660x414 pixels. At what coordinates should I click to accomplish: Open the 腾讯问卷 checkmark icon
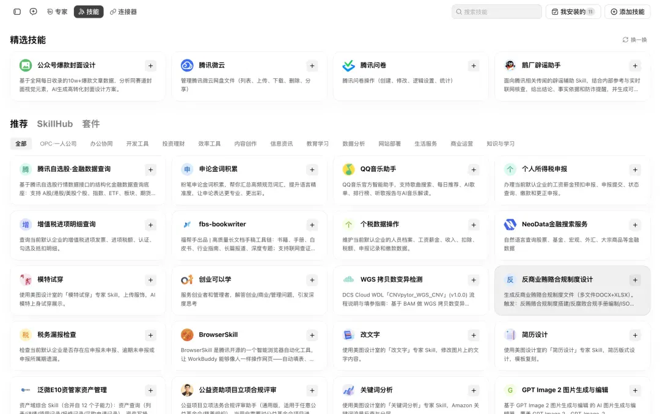pos(348,65)
